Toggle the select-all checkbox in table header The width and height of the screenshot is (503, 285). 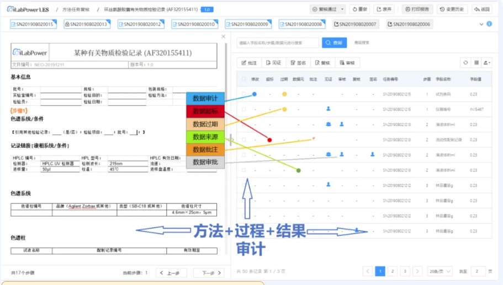[x=243, y=79]
